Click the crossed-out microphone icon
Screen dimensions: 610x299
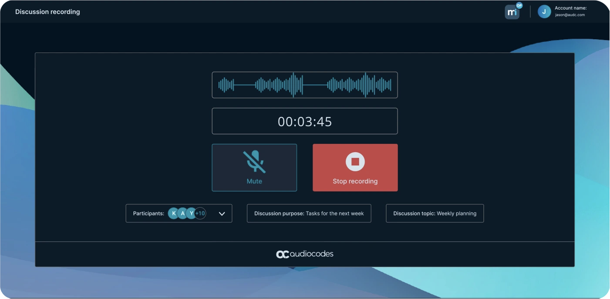254,161
